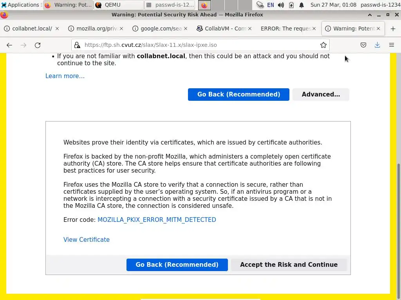Switch to the collabnet.local tab

(x=32, y=29)
